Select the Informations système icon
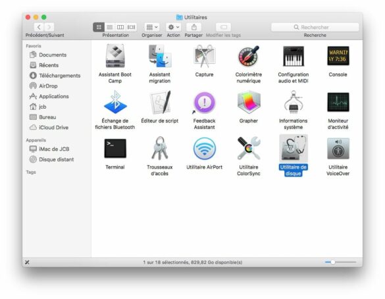 (294, 102)
